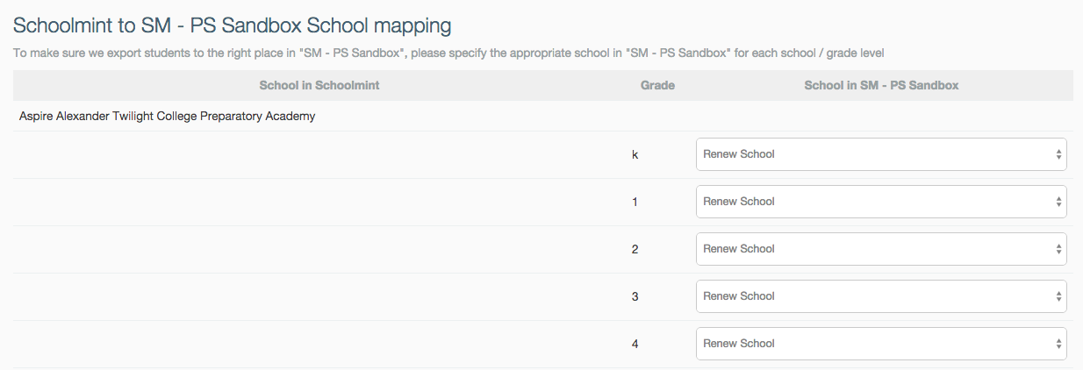
Task: Click the grade k label
Action: pyautogui.click(x=635, y=155)
